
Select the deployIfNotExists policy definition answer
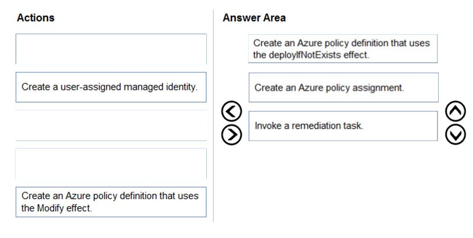point(343,49)
